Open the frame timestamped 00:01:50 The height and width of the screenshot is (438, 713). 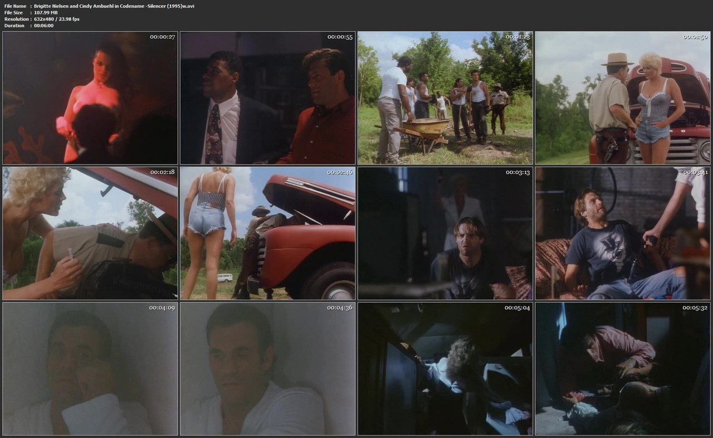tap(623, 98)
